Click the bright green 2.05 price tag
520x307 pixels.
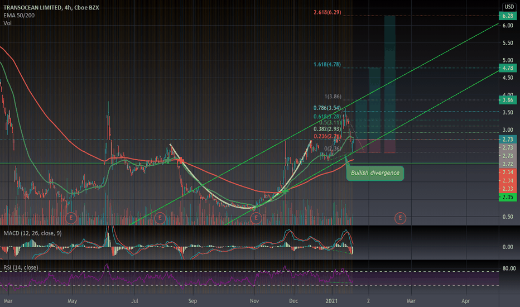coord(508,197)
